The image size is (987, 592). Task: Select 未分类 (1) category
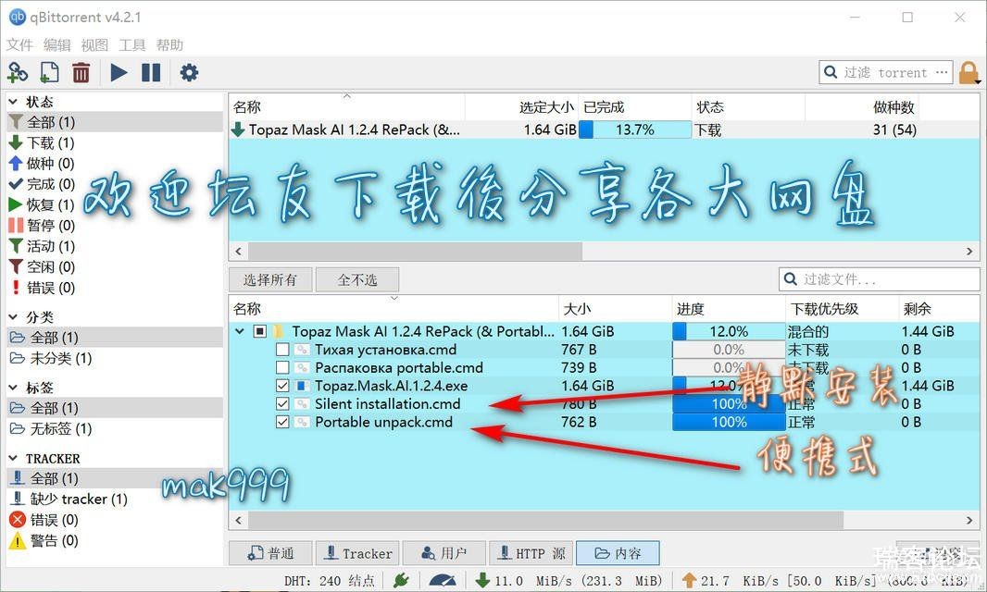tap(50, 358)
